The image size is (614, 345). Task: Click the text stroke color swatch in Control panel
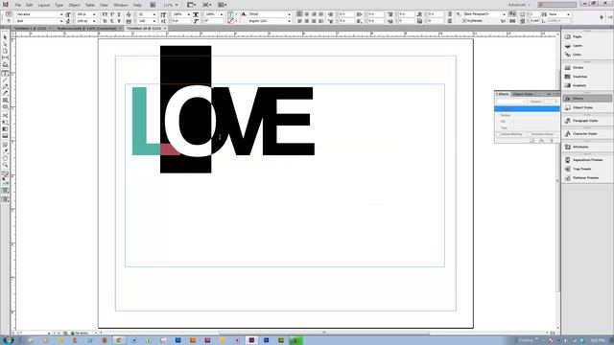click(230, 21)
